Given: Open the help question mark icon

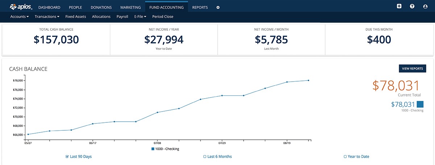Looking at the screenshot, I should click(x=412, y=6).
